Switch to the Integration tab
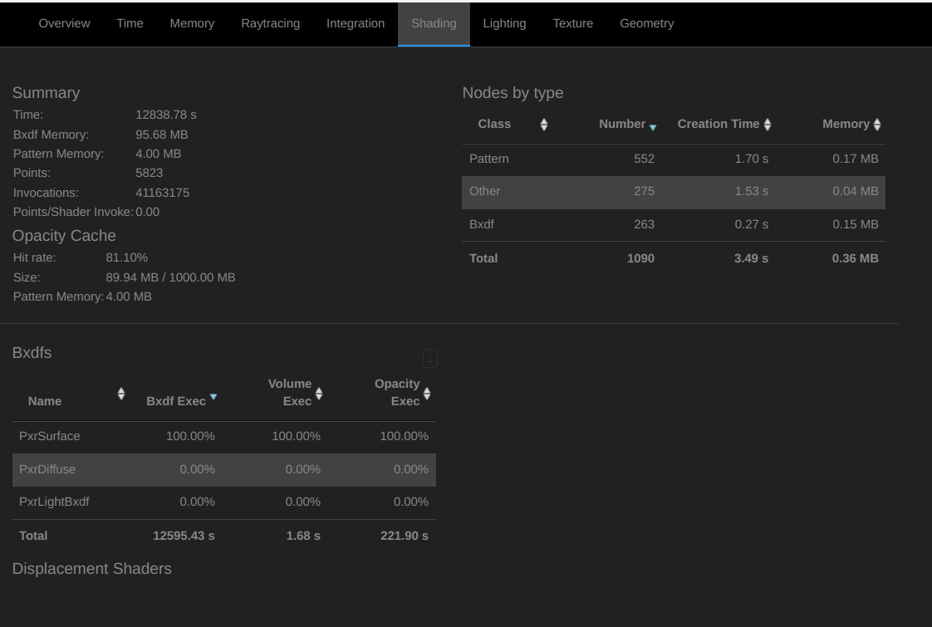This screenshot has width=932, height=627. pos(356,23)
